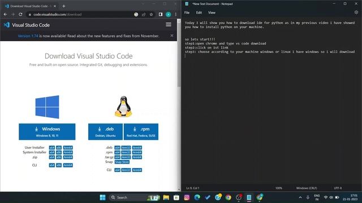Open Notepad File menu

pyautogui.click(x=187, y=12)
